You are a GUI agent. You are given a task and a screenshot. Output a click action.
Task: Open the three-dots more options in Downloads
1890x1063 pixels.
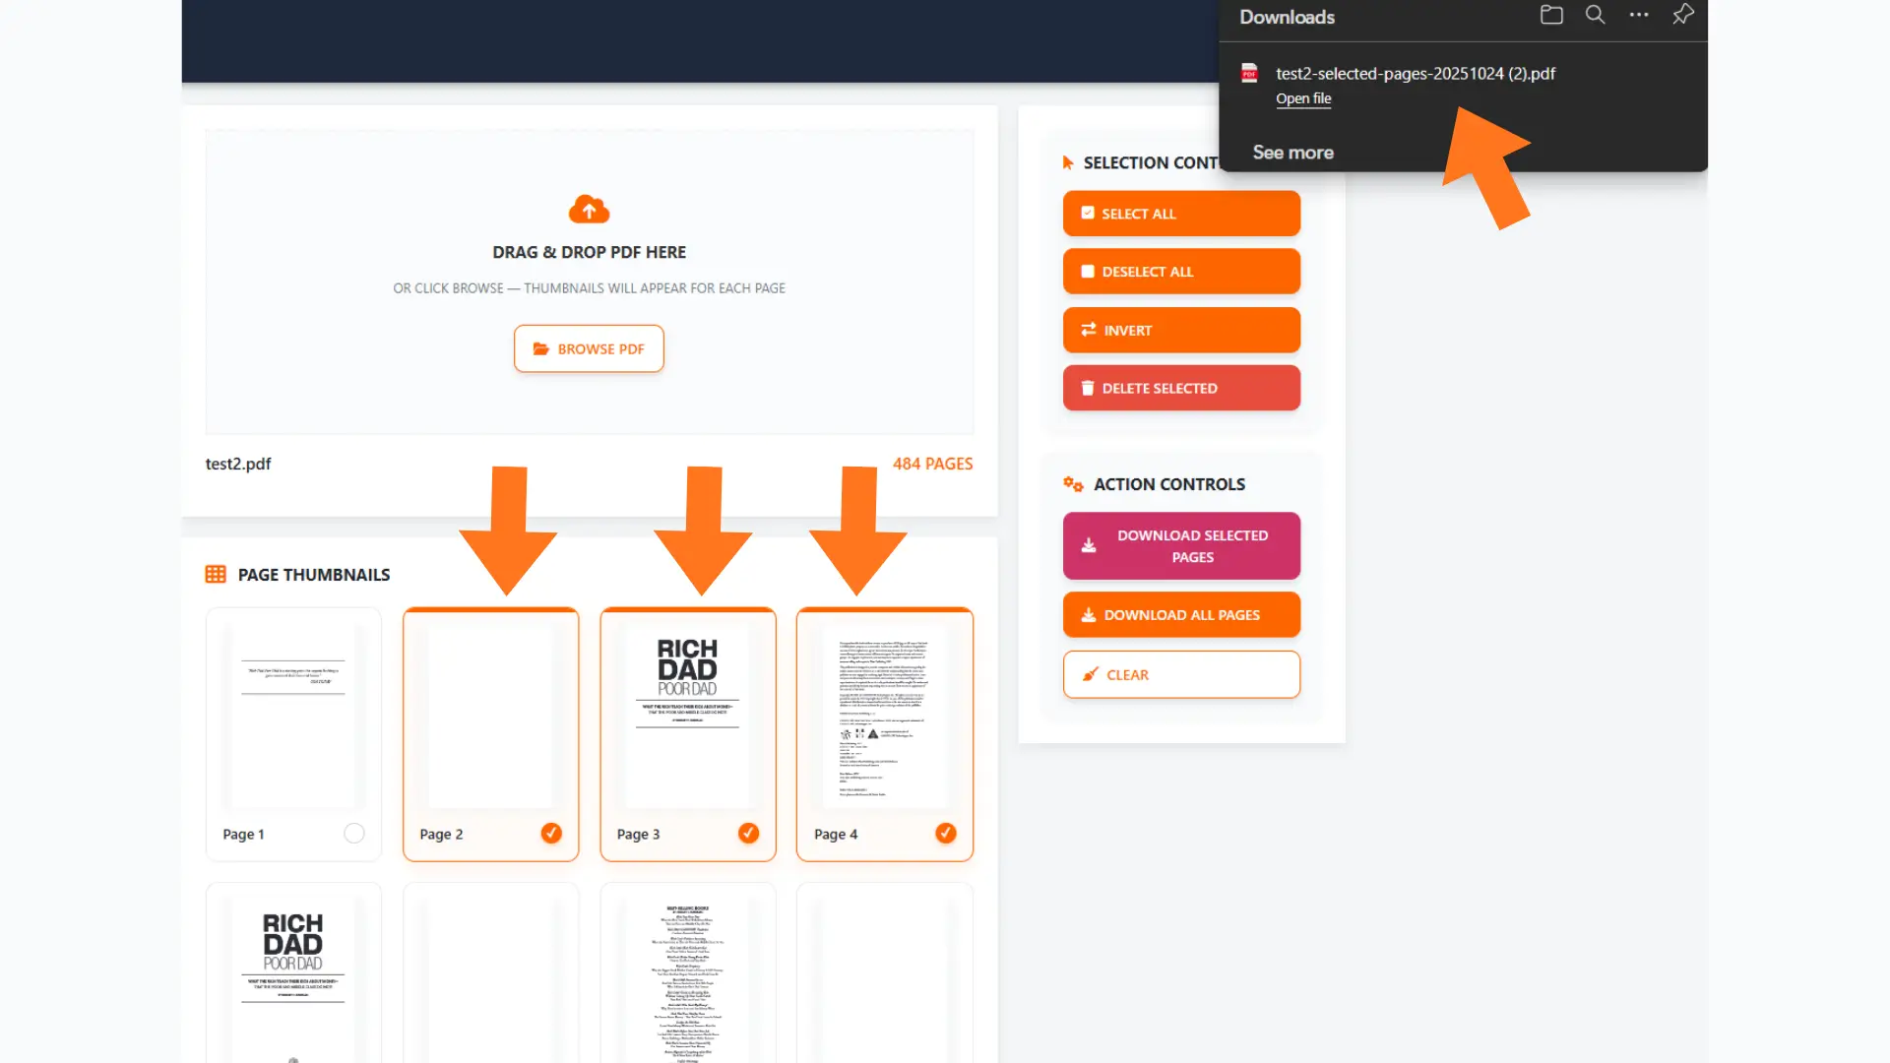tap(1638, 15)
